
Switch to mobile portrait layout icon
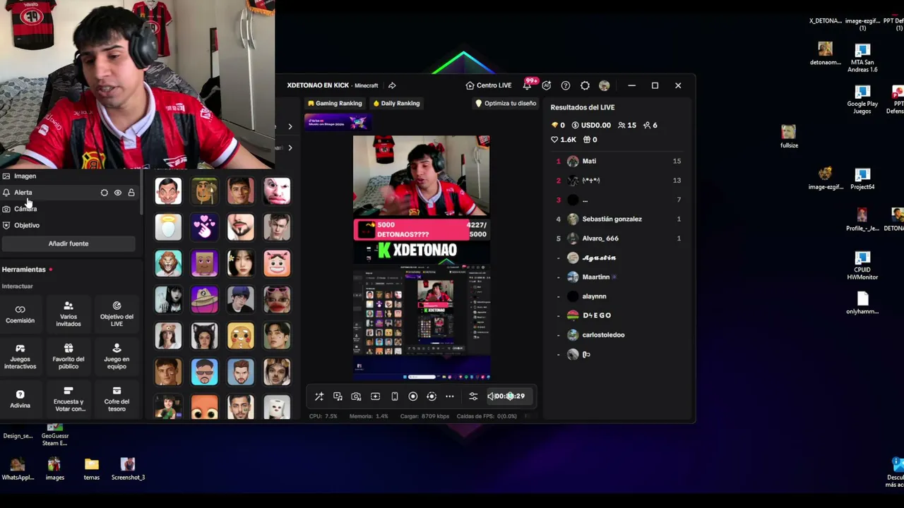pos(394,397)
